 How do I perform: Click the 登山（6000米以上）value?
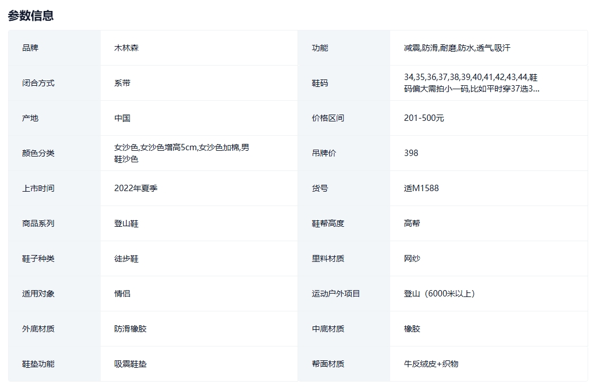[x=441, y=294]
